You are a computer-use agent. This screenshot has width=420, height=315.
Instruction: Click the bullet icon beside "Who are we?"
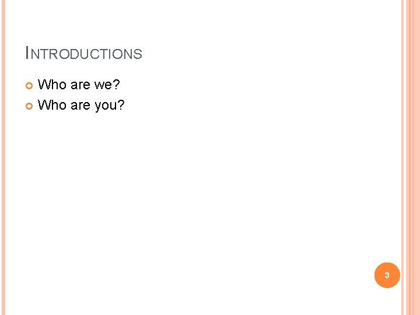point(29,87)
